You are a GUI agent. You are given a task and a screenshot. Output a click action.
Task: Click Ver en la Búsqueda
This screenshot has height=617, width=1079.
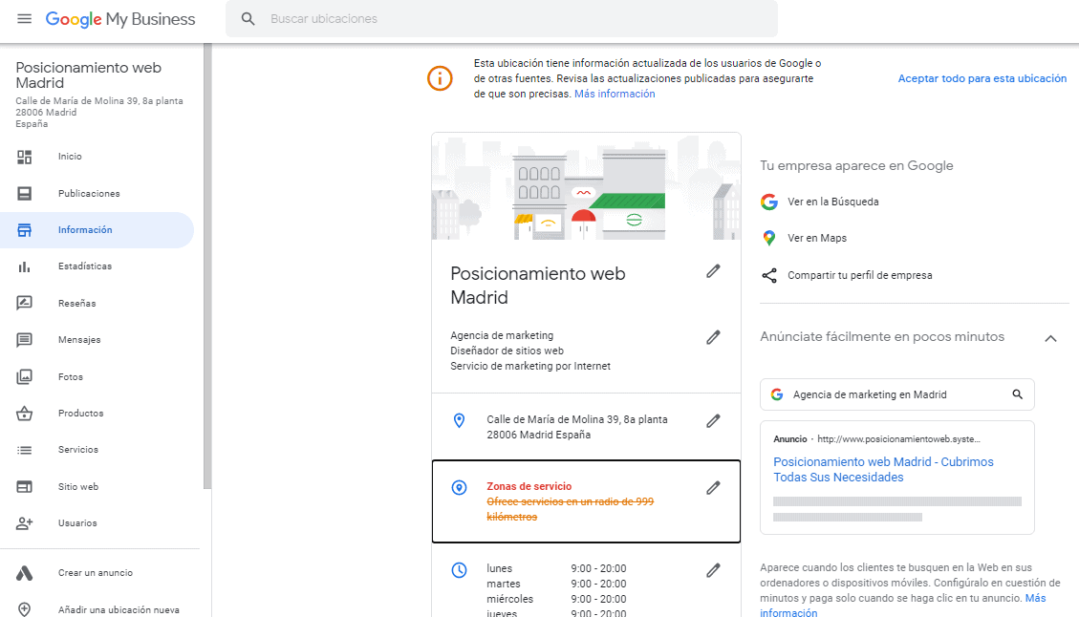click(x=832, y=202)
